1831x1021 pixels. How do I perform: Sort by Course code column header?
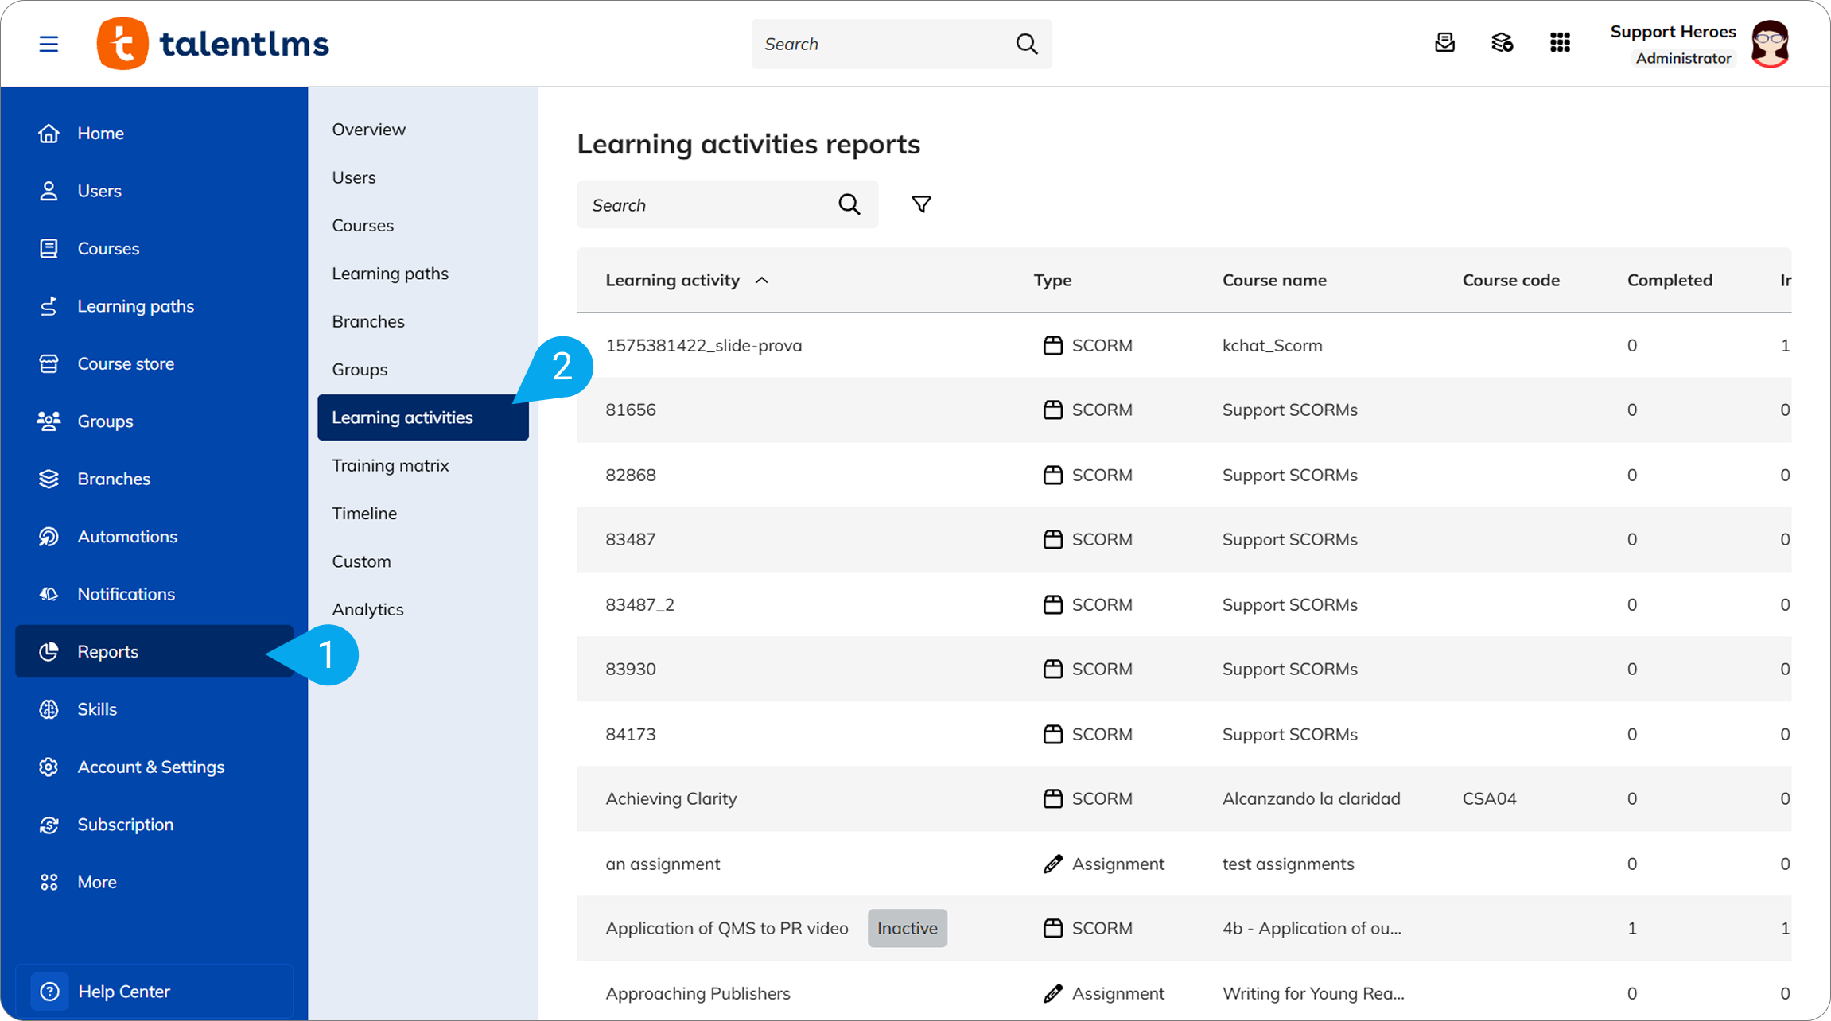tap(1510, 280)
